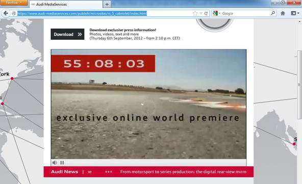Open the Firefox application menu
302x184 pixels.
pos(13,3)
